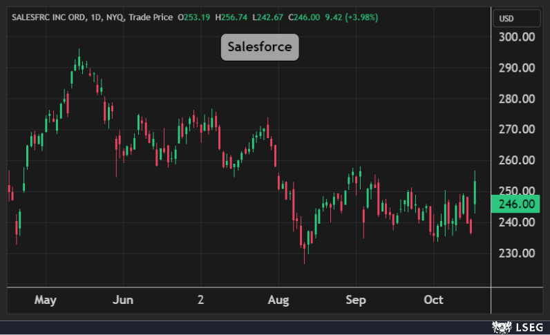Click the 230.00 price axis label
Image resolution: width=550 pixels, height=335 pixels.
(517, 253)
